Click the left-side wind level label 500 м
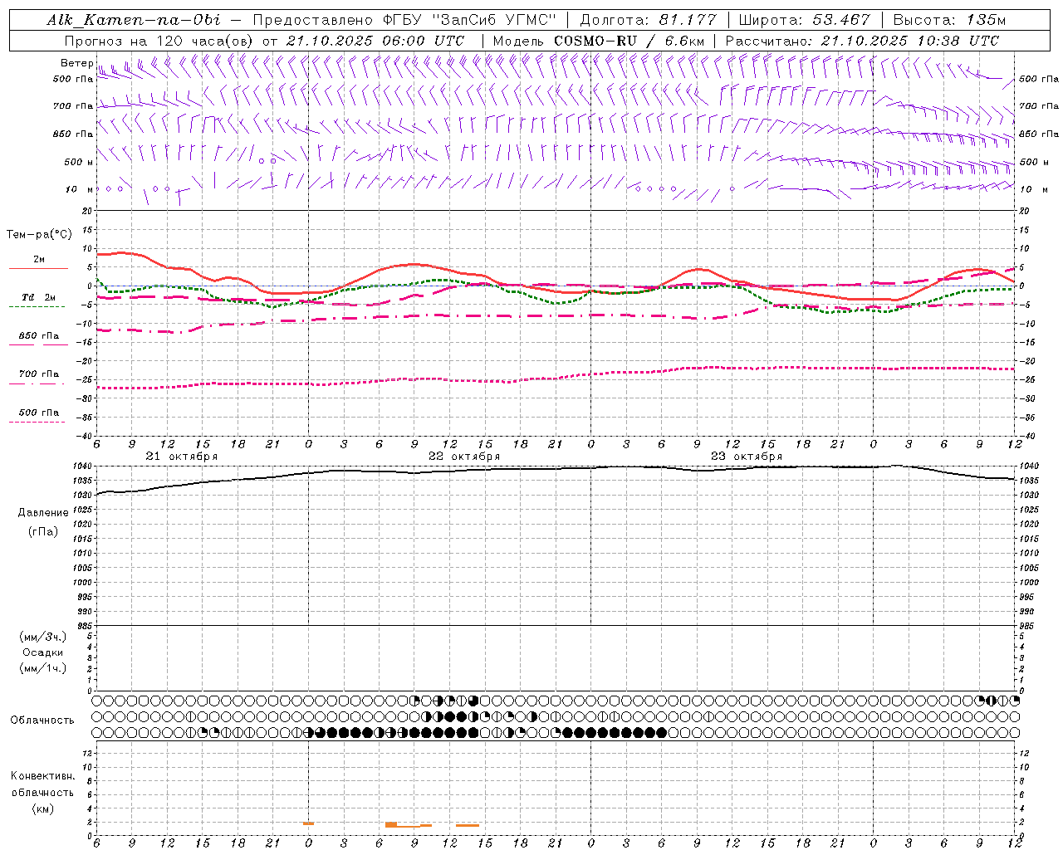 pyautogui.click(x=79, y=162)
